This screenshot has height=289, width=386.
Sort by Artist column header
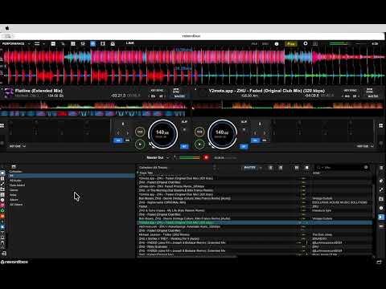point(316,173)
